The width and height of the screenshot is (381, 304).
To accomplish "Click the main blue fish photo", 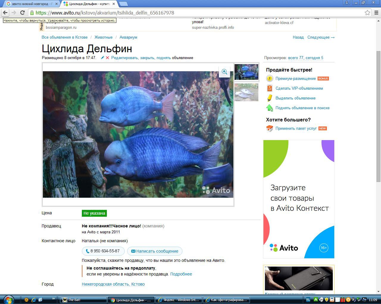I will tap(138, 134).
